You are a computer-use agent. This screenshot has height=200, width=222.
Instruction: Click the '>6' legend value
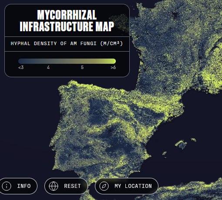113,67
